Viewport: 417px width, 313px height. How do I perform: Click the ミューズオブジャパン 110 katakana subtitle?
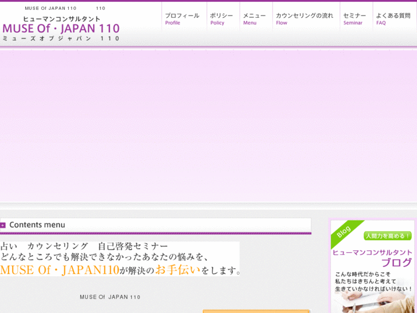click(61, 38)
